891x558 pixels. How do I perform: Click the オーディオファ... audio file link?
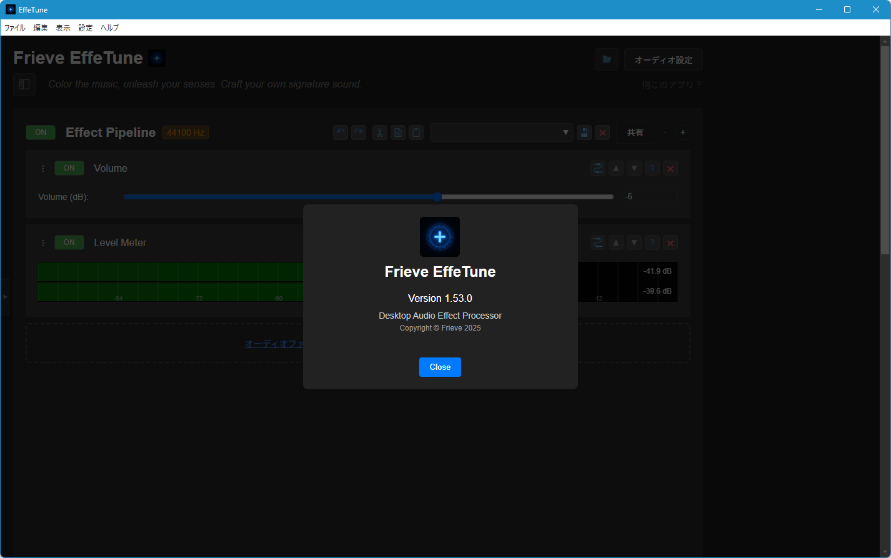click(x=274, y=344)
